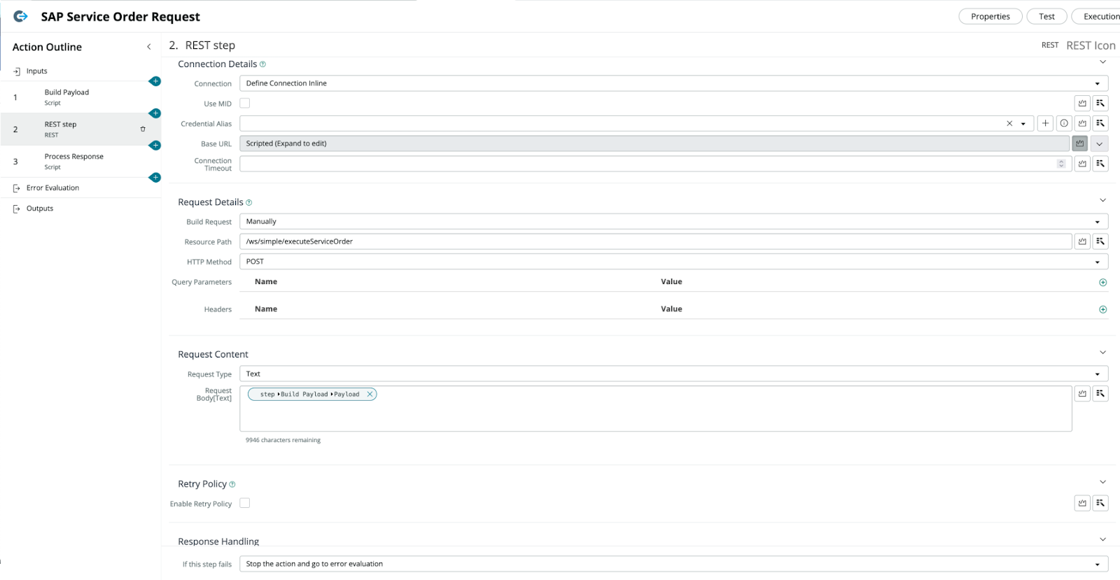
Task: Select REST step in the outline
Action: click(80, 129)
